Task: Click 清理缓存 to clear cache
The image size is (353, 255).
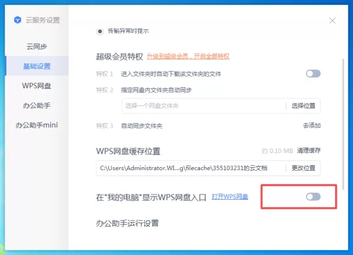Action: pos(309,151)
